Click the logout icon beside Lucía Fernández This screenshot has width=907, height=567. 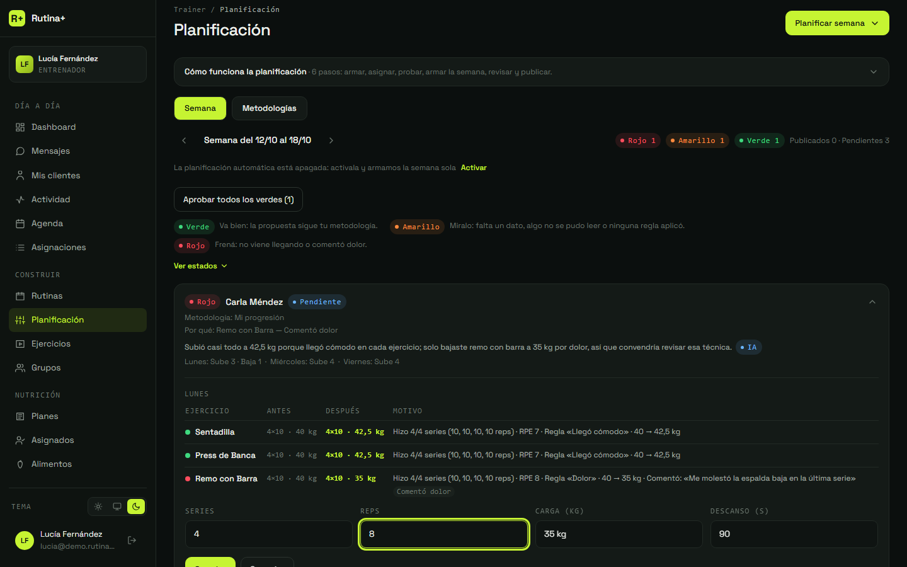132,540
